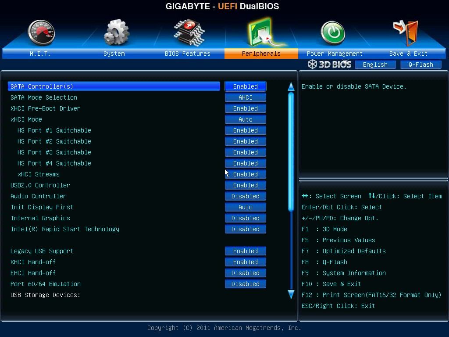The image size is (449, 337).
Task: Select the Legacy USB Support label
Action: tap(42, 251)
